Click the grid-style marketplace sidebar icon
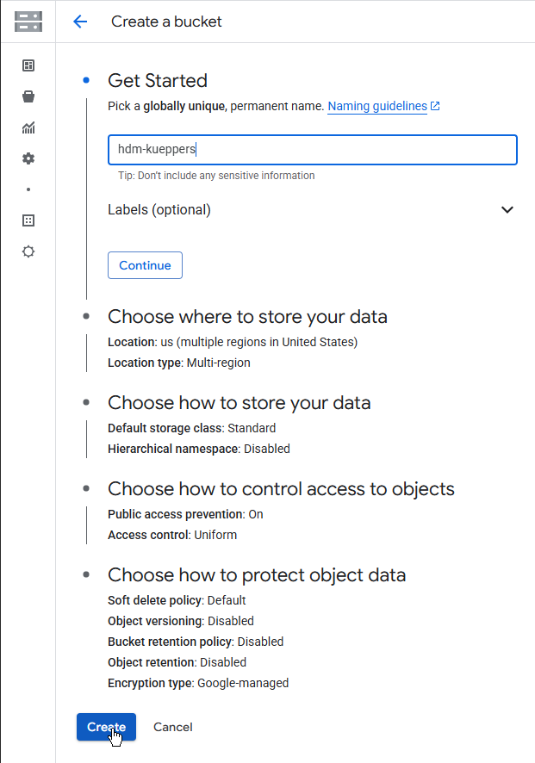This screenshot has width=535, height=763. 28,220
